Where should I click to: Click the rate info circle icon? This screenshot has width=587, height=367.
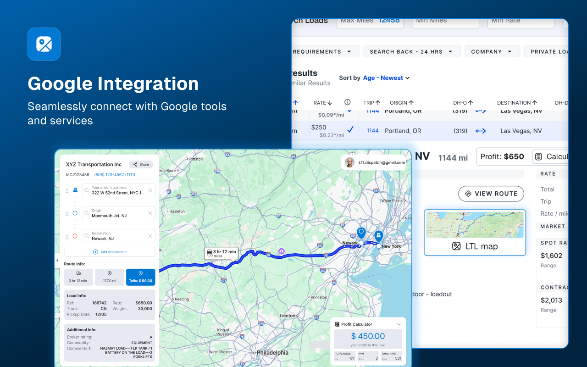click(x=348, y=102)
